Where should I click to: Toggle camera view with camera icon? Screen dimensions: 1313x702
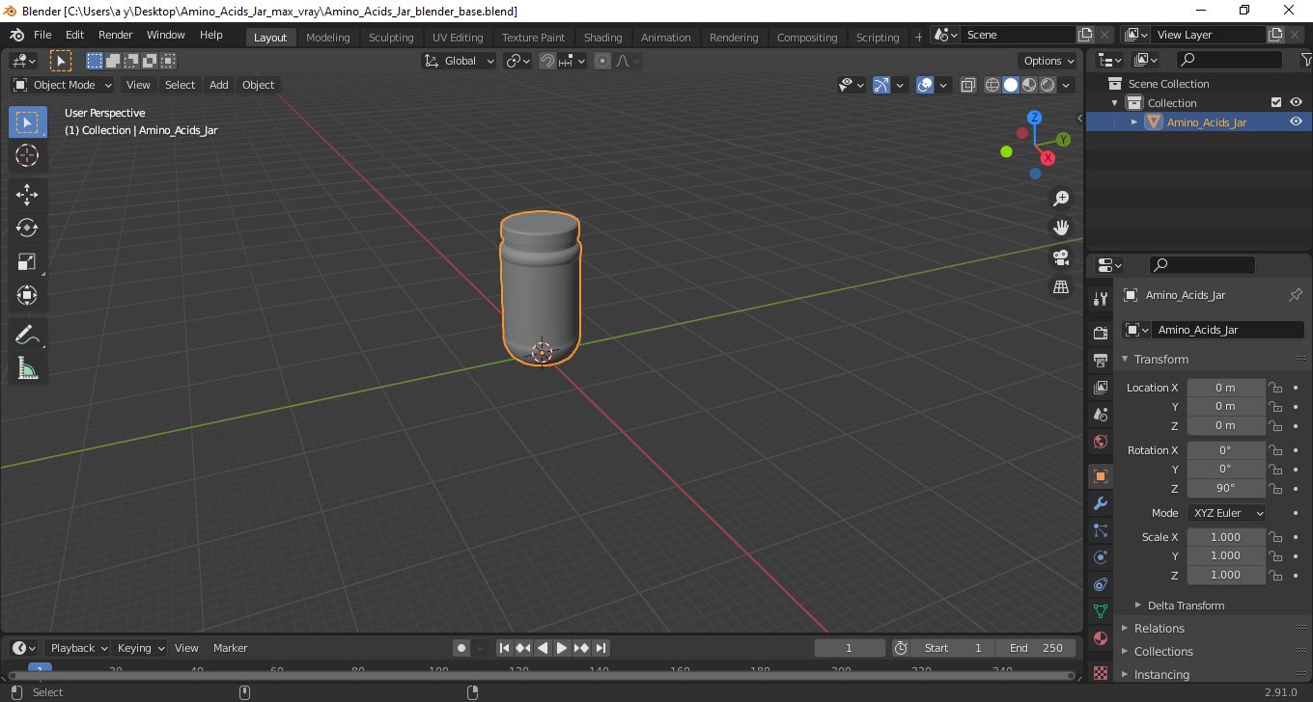tap(1061, 257)
